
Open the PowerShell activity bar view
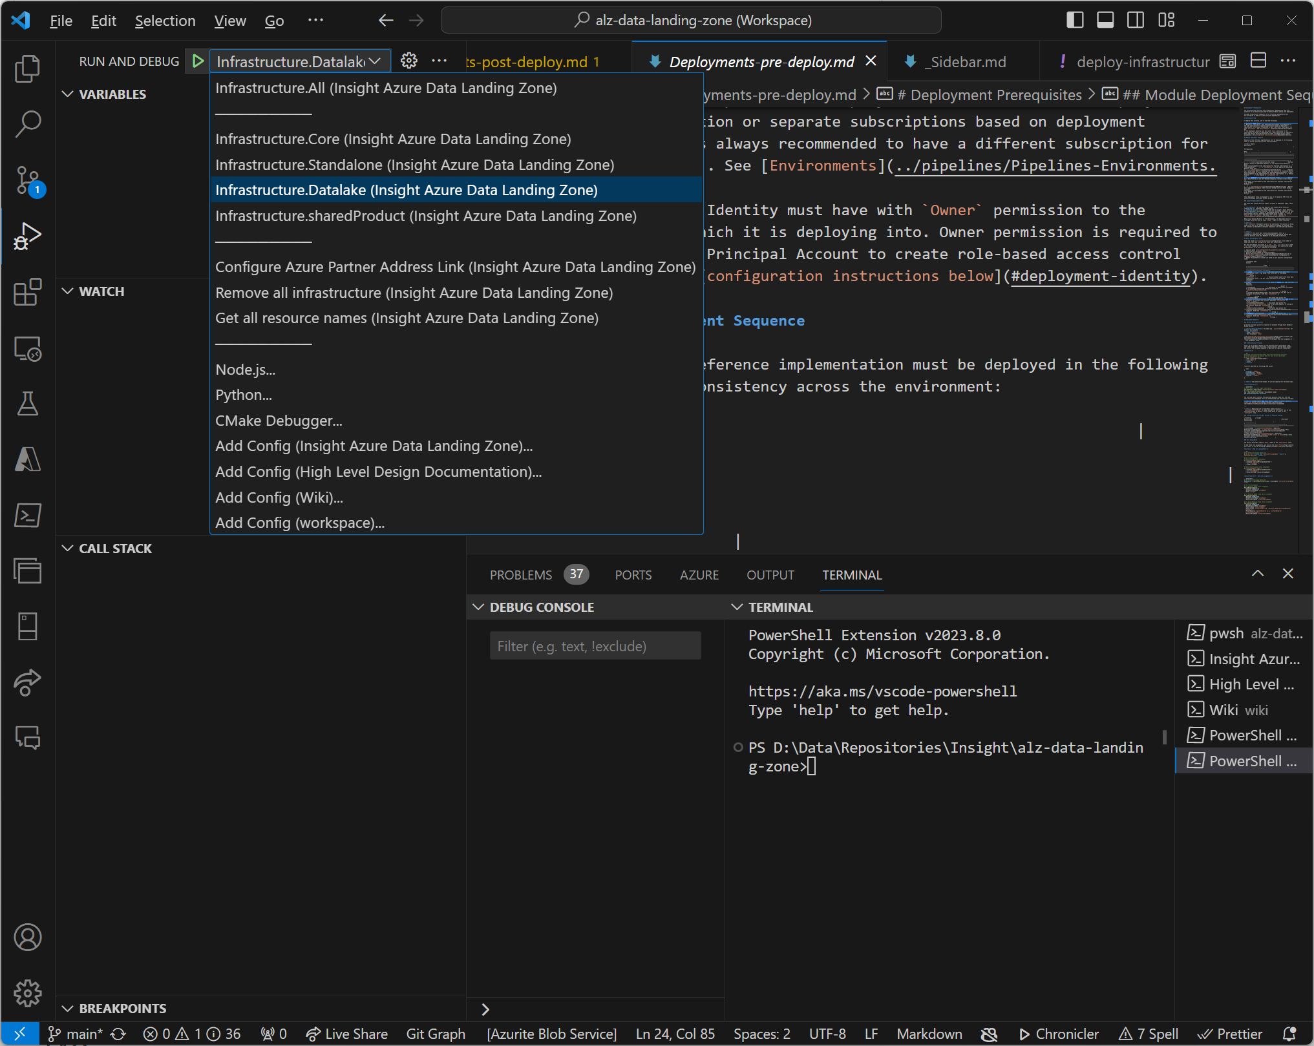[27, 516]
